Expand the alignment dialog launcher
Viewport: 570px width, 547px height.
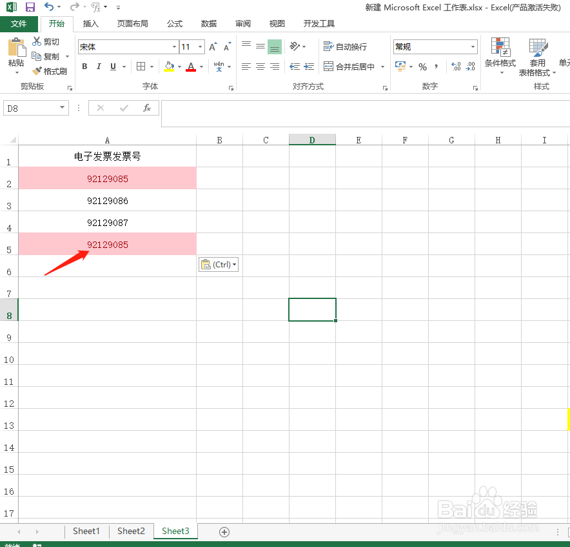[385, 88]
